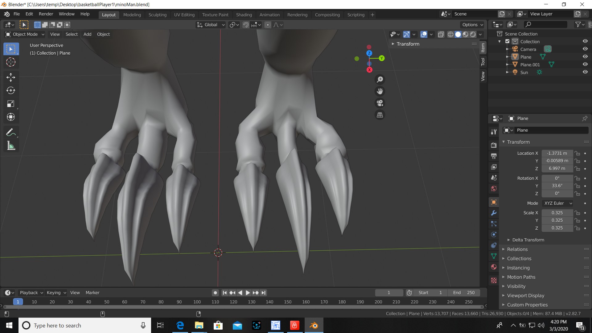Image resolution: width=592 pixels, height=333 pixels.
Task: Click frame 100 on the timeline
Action: [x=197, y=302]
